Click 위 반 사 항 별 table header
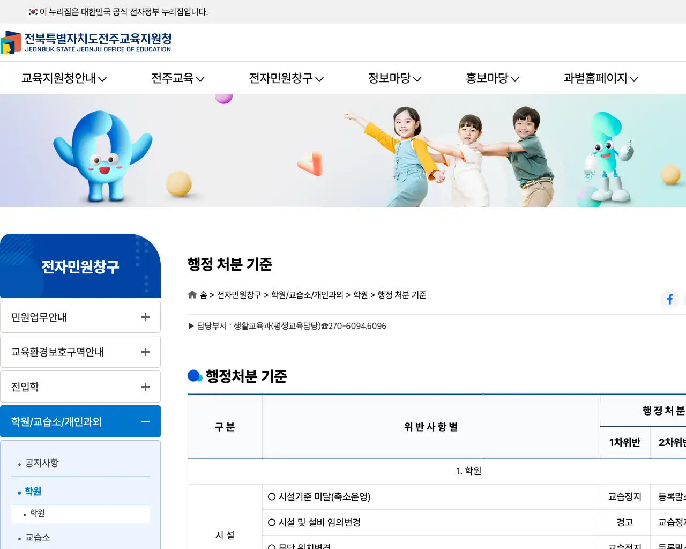 click(x=431, y=427)
